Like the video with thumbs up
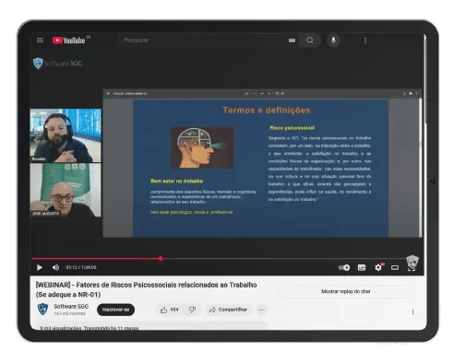Screen dimensions: 454x363 tap(169, 310)
